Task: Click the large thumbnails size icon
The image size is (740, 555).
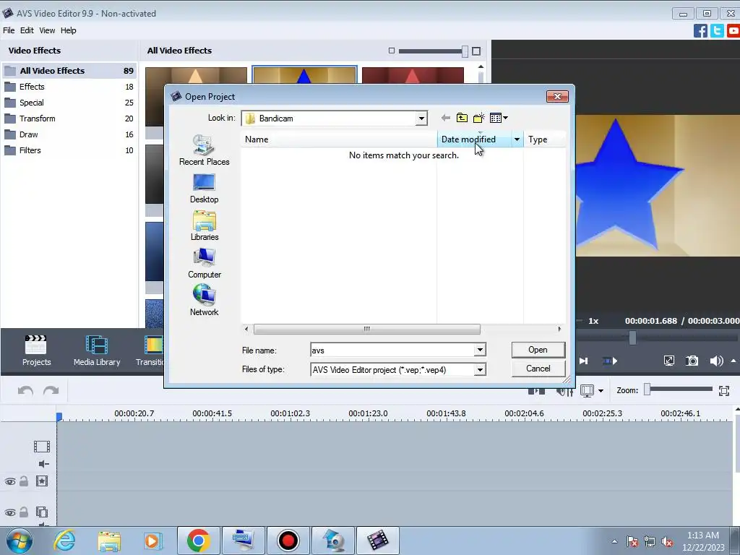Action: (476, 51)
